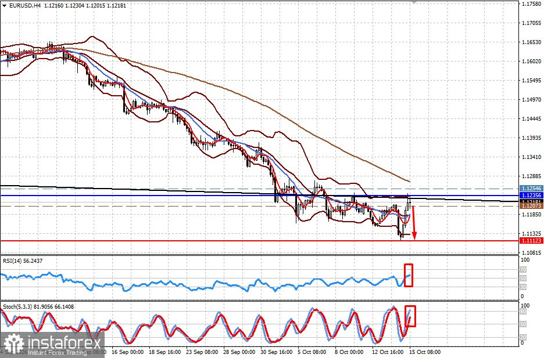544x358 pixels.
Task: Click the opening price value 1.12160 in header
Action: tap(53, 6)
